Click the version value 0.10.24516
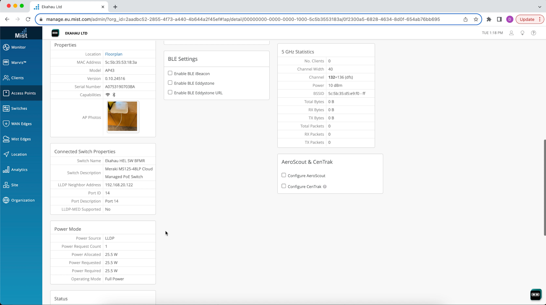 pos(115,79)
